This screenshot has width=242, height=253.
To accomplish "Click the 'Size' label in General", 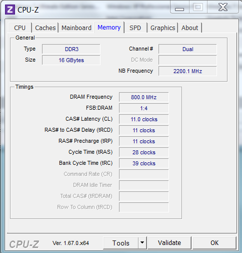I will [30, 60].
